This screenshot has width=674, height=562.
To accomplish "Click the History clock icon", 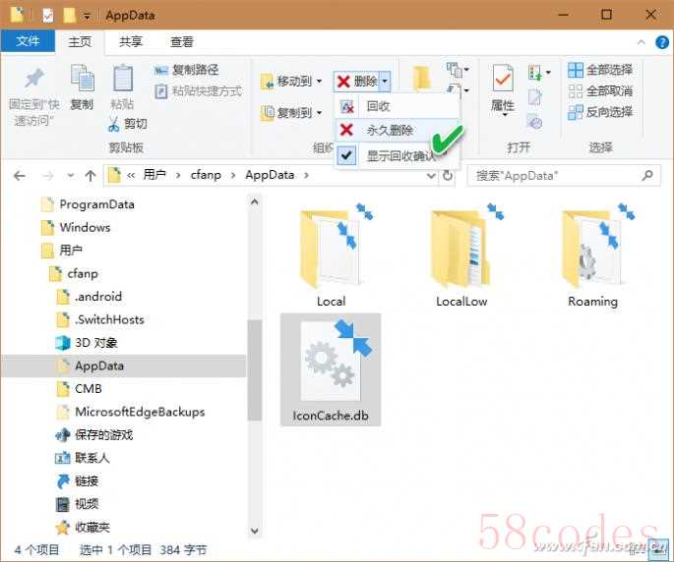I will (x=534, y=123).
